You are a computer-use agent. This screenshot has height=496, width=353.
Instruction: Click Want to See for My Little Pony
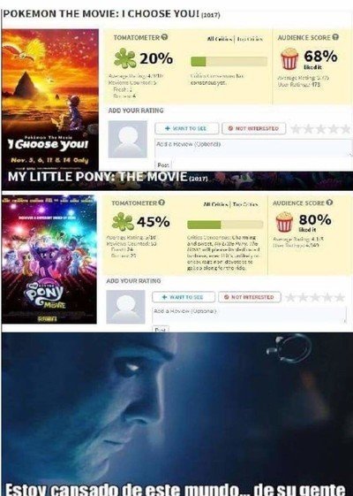tap(184, 297)
